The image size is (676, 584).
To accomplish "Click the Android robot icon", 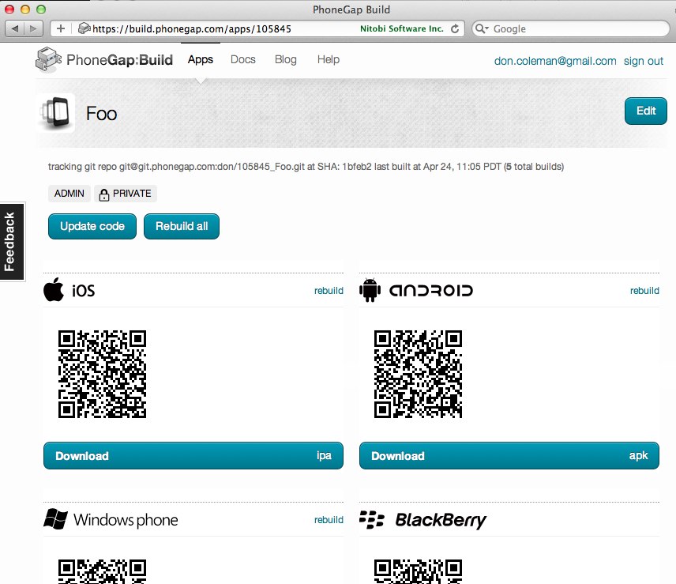I will (370, 290).
